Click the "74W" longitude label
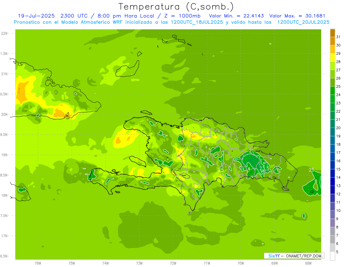This screenshot has width=346, height=267. coord(106,264)
